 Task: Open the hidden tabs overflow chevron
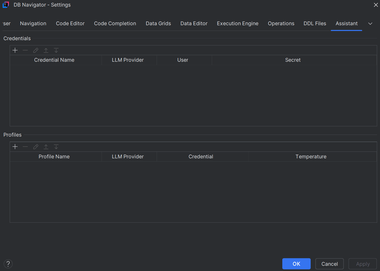coord(370,24)
